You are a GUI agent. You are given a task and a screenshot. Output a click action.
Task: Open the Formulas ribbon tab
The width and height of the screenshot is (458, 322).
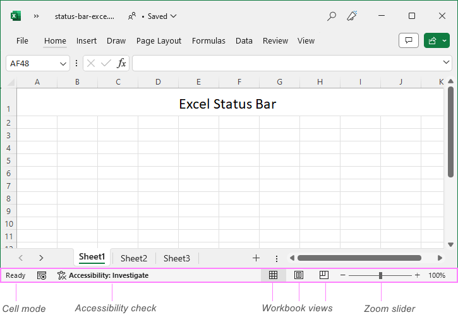208,40
